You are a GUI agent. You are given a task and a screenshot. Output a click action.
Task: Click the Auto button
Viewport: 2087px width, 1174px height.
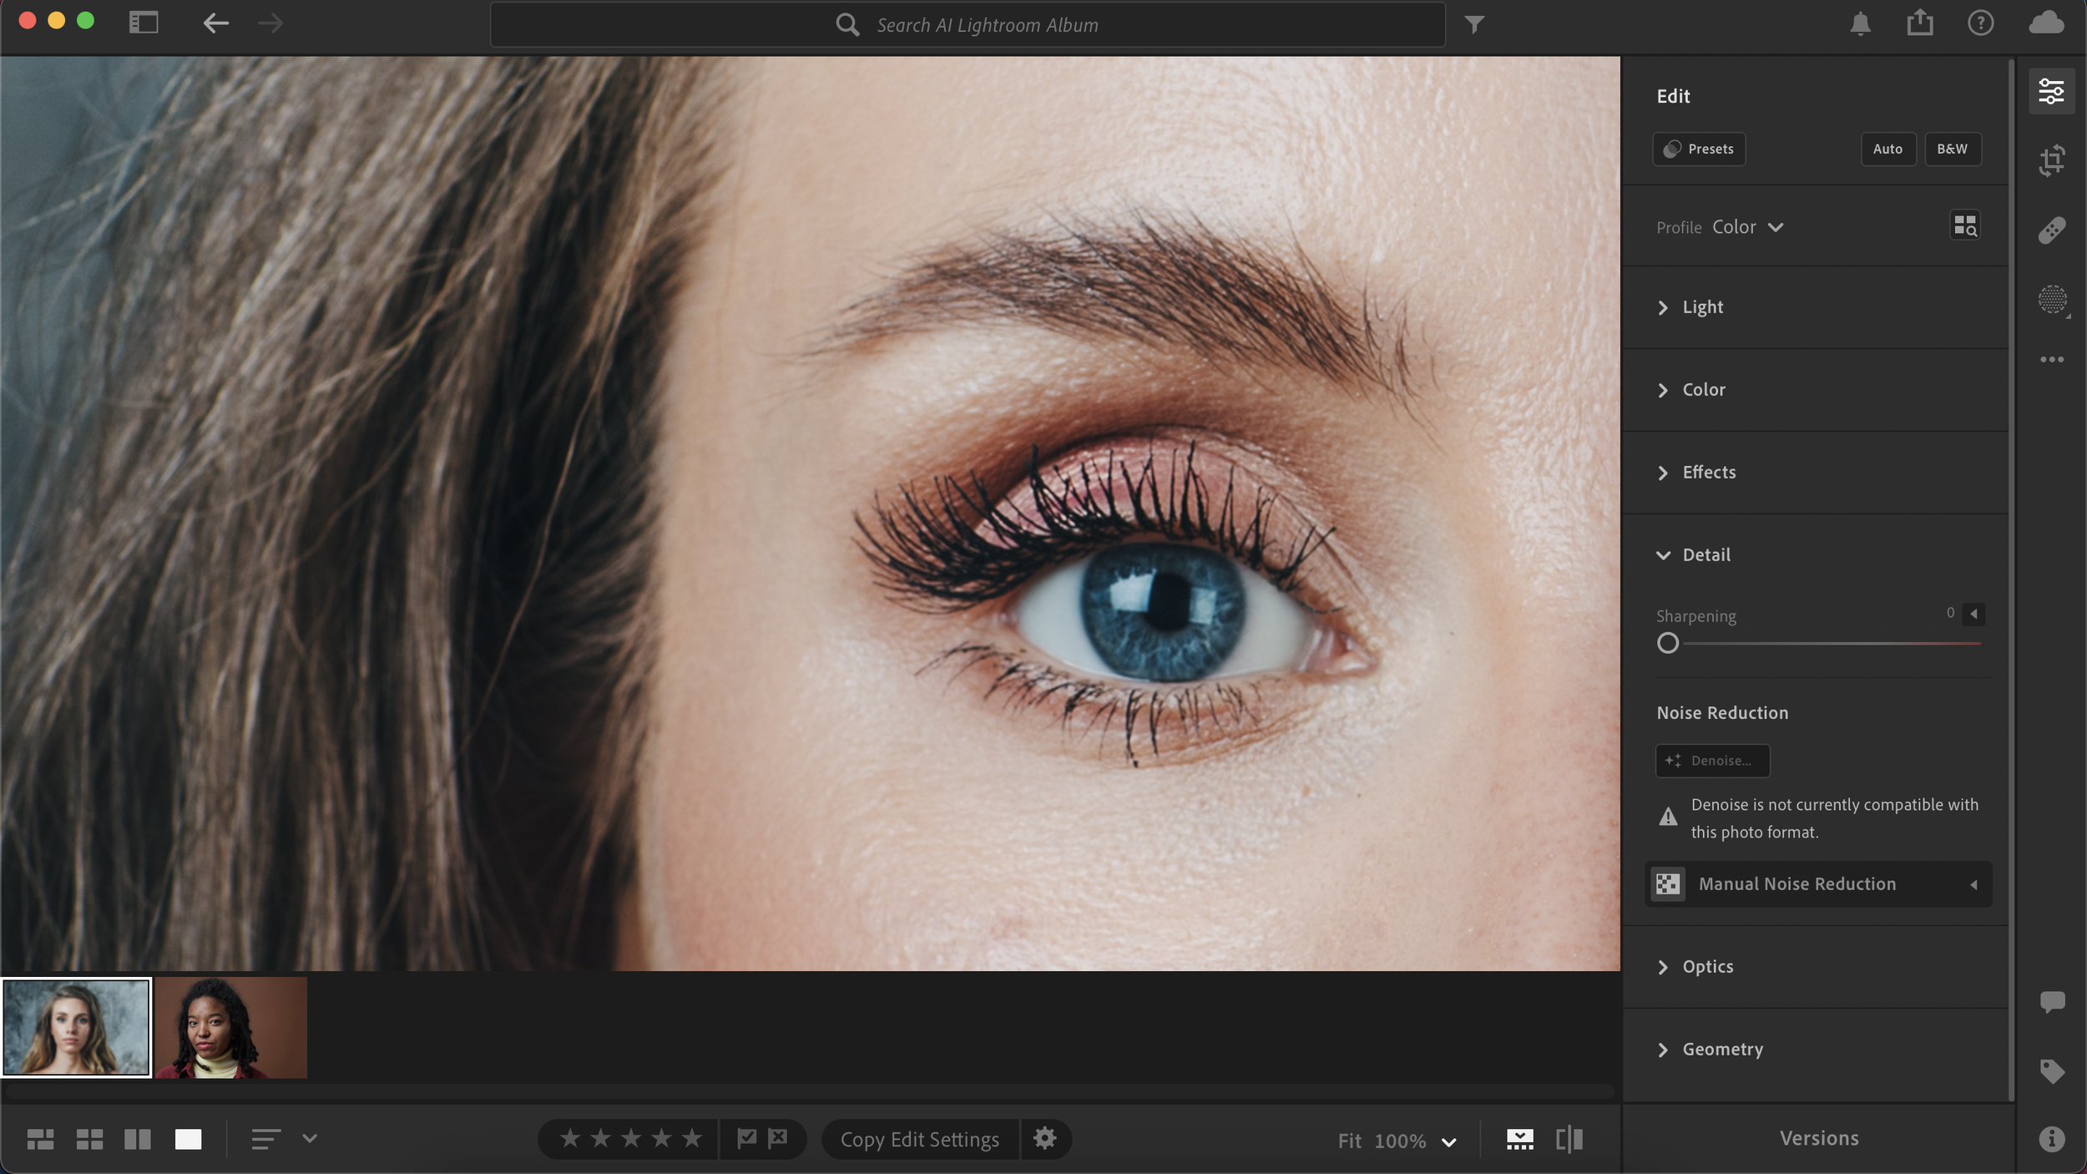point(1887,149)
